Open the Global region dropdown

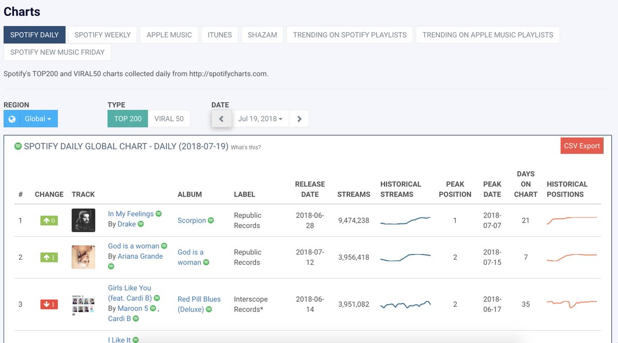tap(31, 119)
